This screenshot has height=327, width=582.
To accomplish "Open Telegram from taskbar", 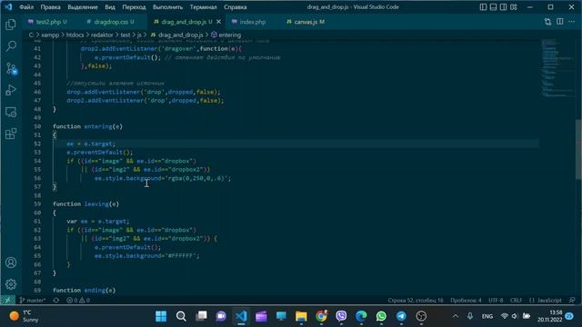I will [401, 316].
